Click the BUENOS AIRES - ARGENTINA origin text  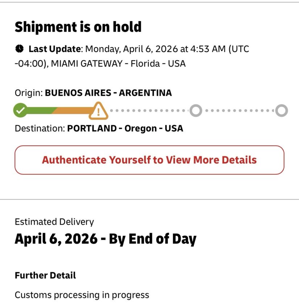[108, 93]
